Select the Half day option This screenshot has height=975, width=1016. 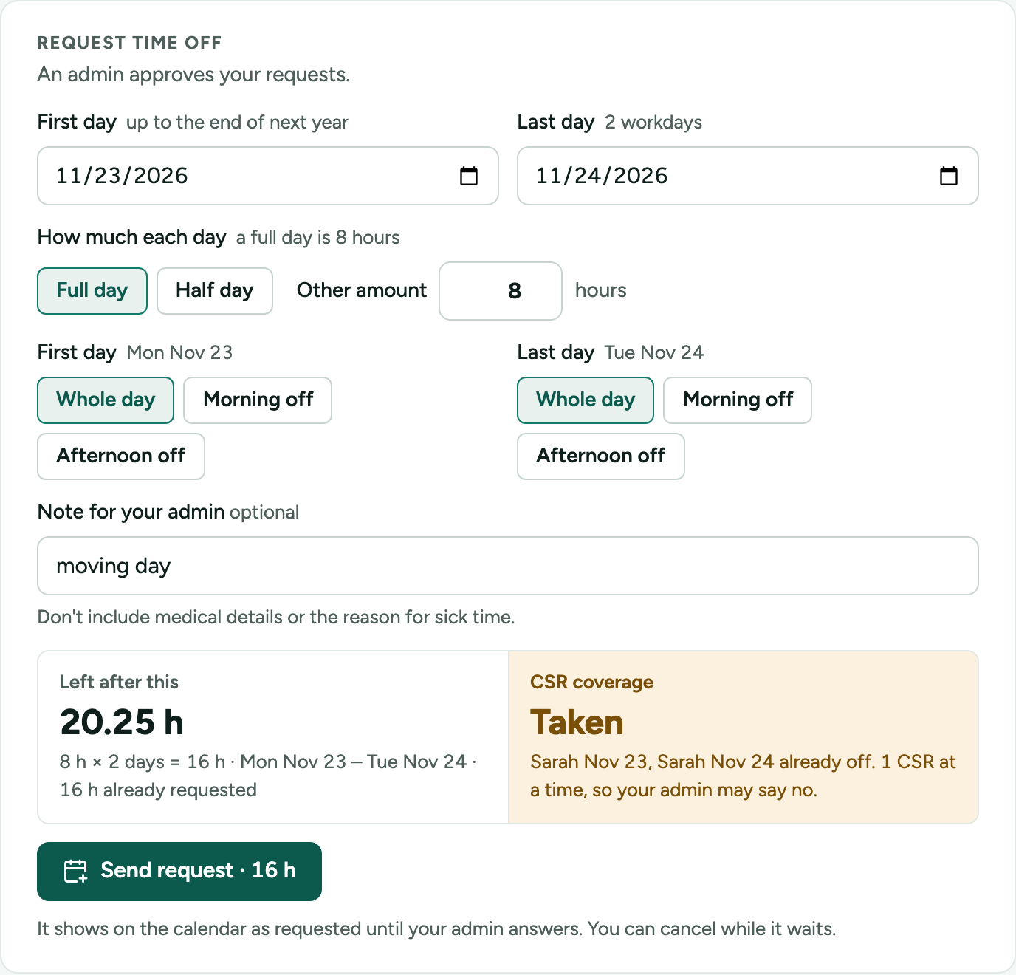pos(215,291)
